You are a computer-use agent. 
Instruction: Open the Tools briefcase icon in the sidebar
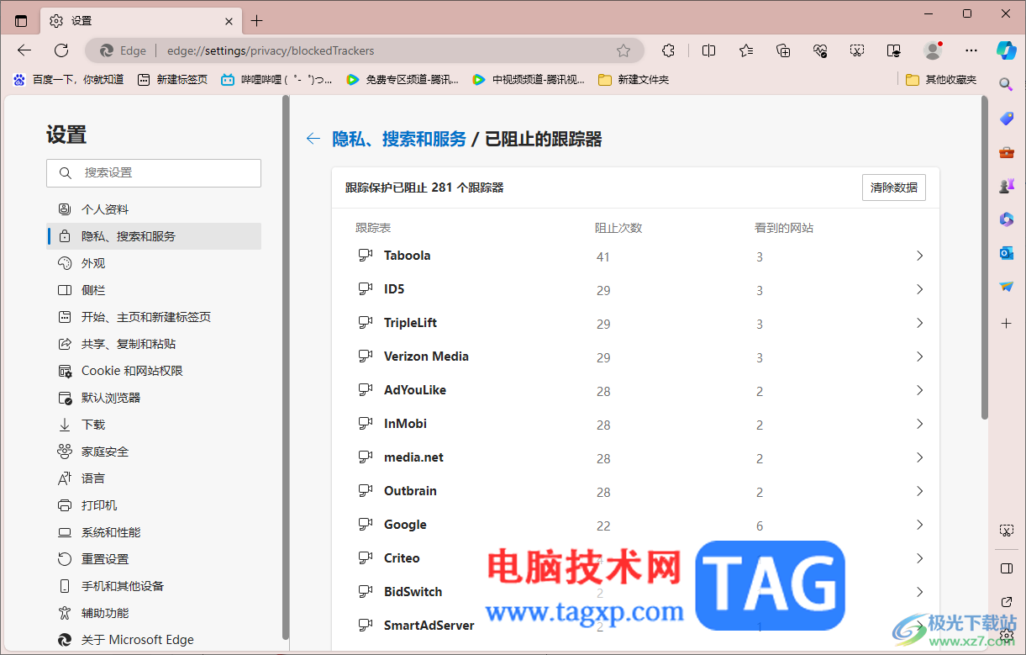1006,152
